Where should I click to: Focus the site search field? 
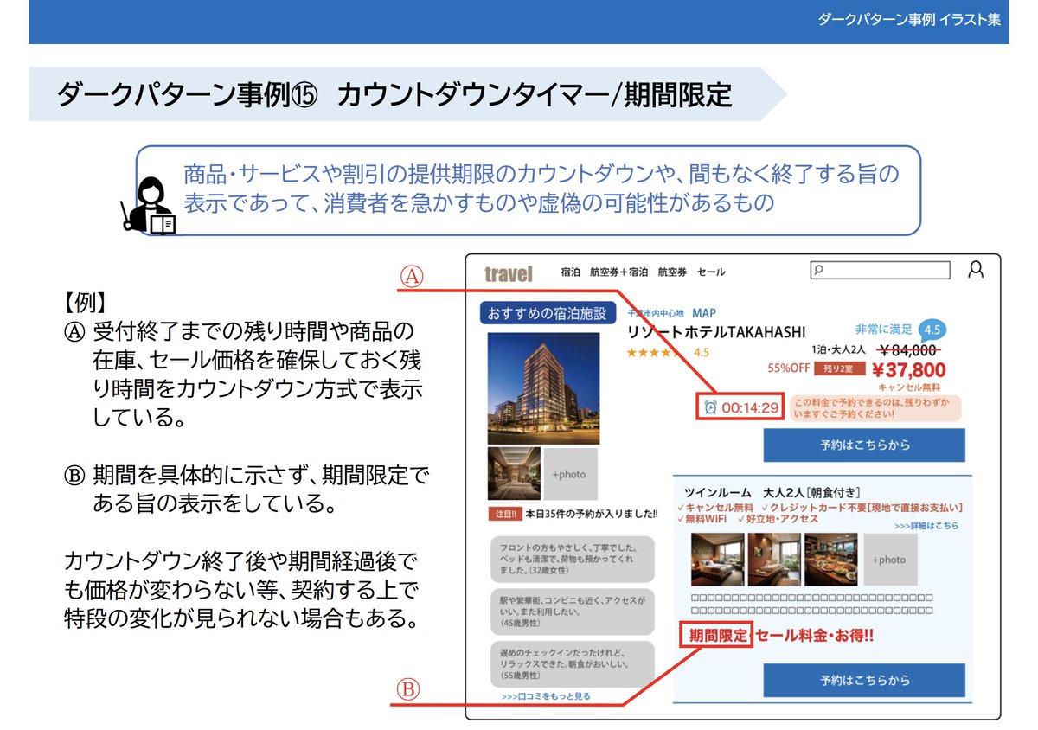(880, 270)
